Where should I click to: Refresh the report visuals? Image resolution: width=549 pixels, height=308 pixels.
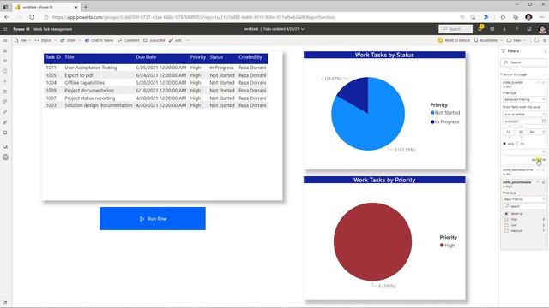click(536, 40)
